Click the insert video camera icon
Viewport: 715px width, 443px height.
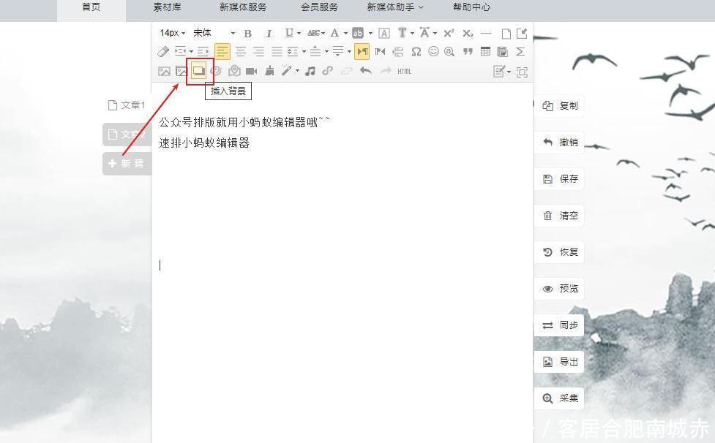[252, 71]
